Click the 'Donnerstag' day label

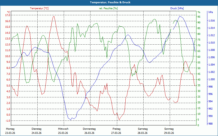pos(89,129)
